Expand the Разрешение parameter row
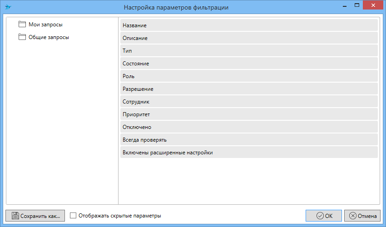Image resolution: width=386 pixels, height=227 pixels. [x=249, y=89]
